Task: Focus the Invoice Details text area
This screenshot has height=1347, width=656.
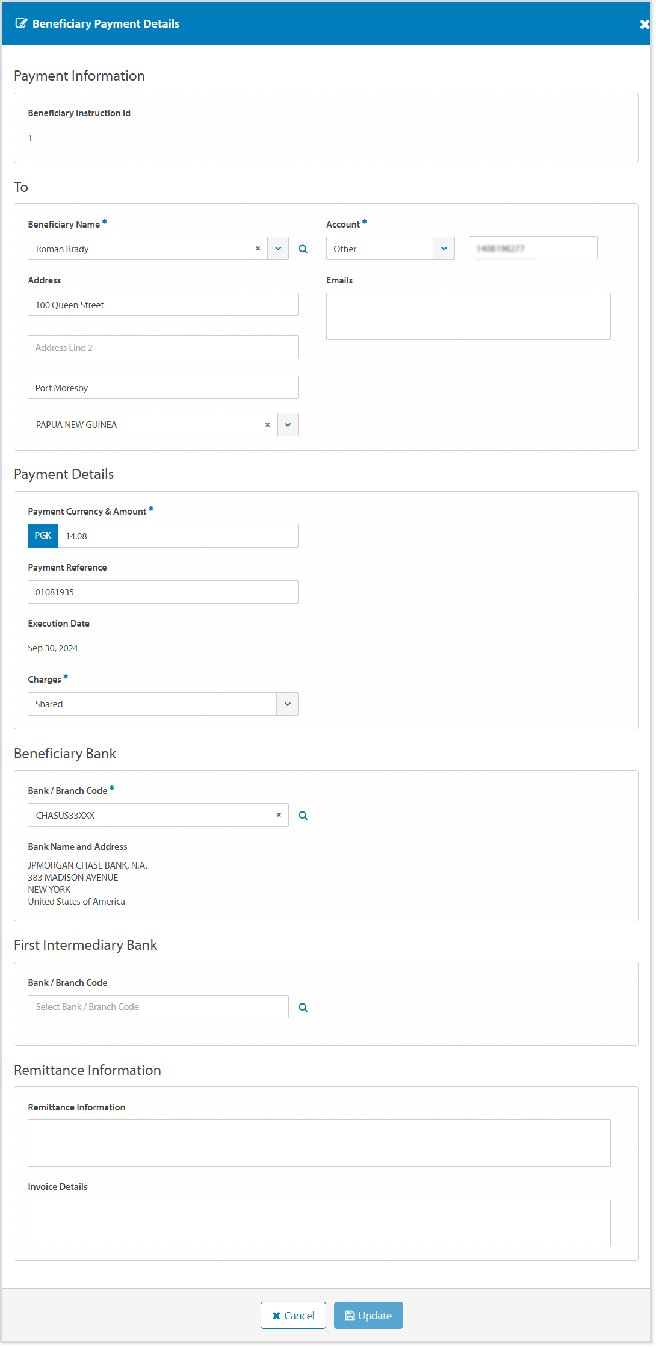Action: tap(319, 1223)
